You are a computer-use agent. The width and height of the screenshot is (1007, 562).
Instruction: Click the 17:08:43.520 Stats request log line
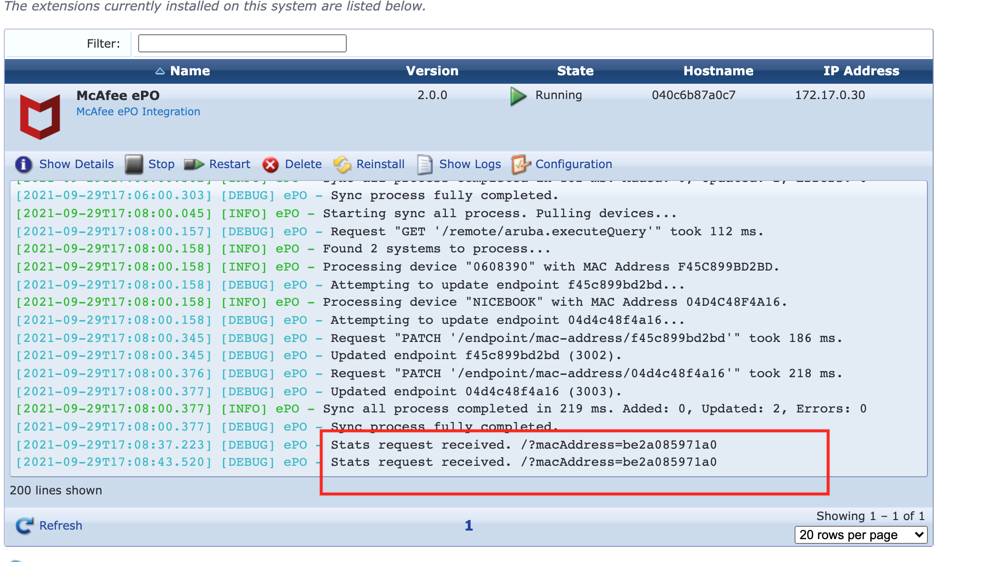point(366,462)
